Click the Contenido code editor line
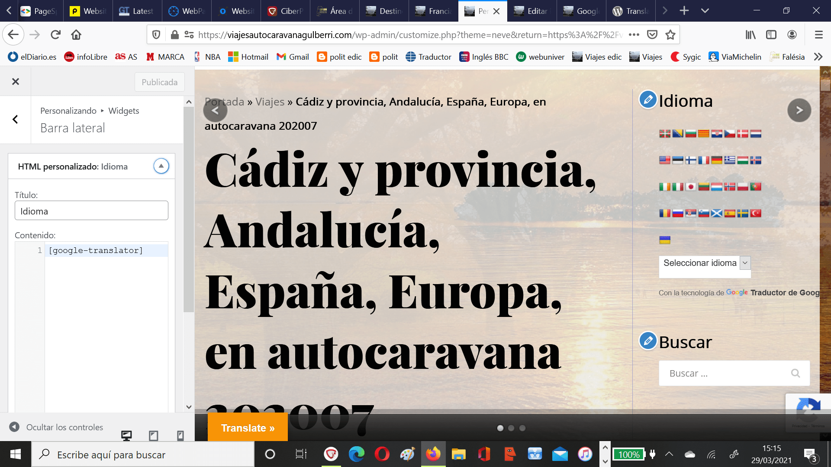The image size is (831, 467). 106,250
